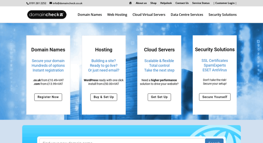
Task: Click 'Or just need email?' text
Action: 104,70
